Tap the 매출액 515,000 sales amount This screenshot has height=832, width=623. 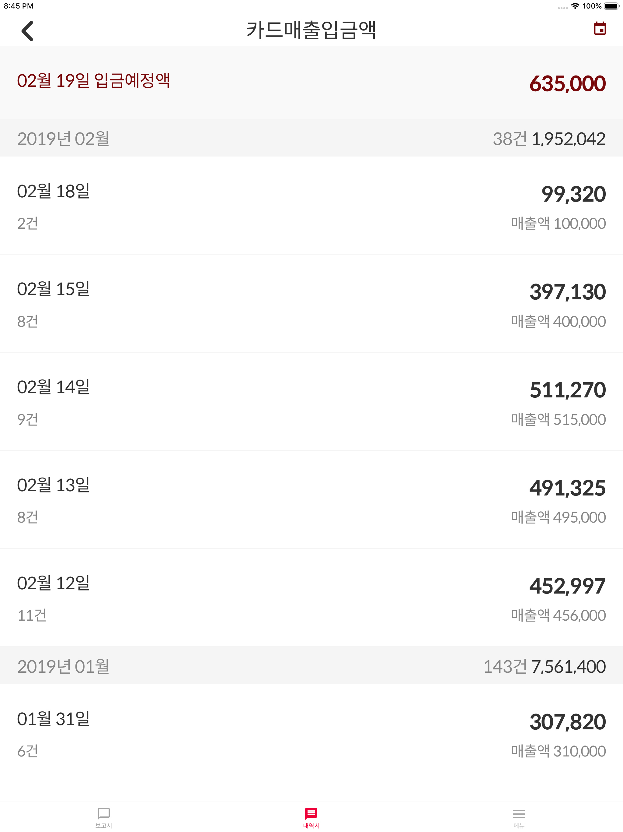point(558,419)
